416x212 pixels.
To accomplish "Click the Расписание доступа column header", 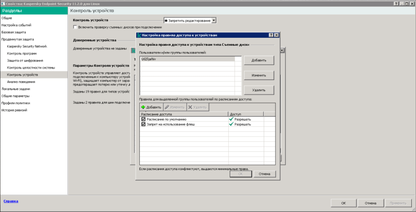I will click(184, 114).
